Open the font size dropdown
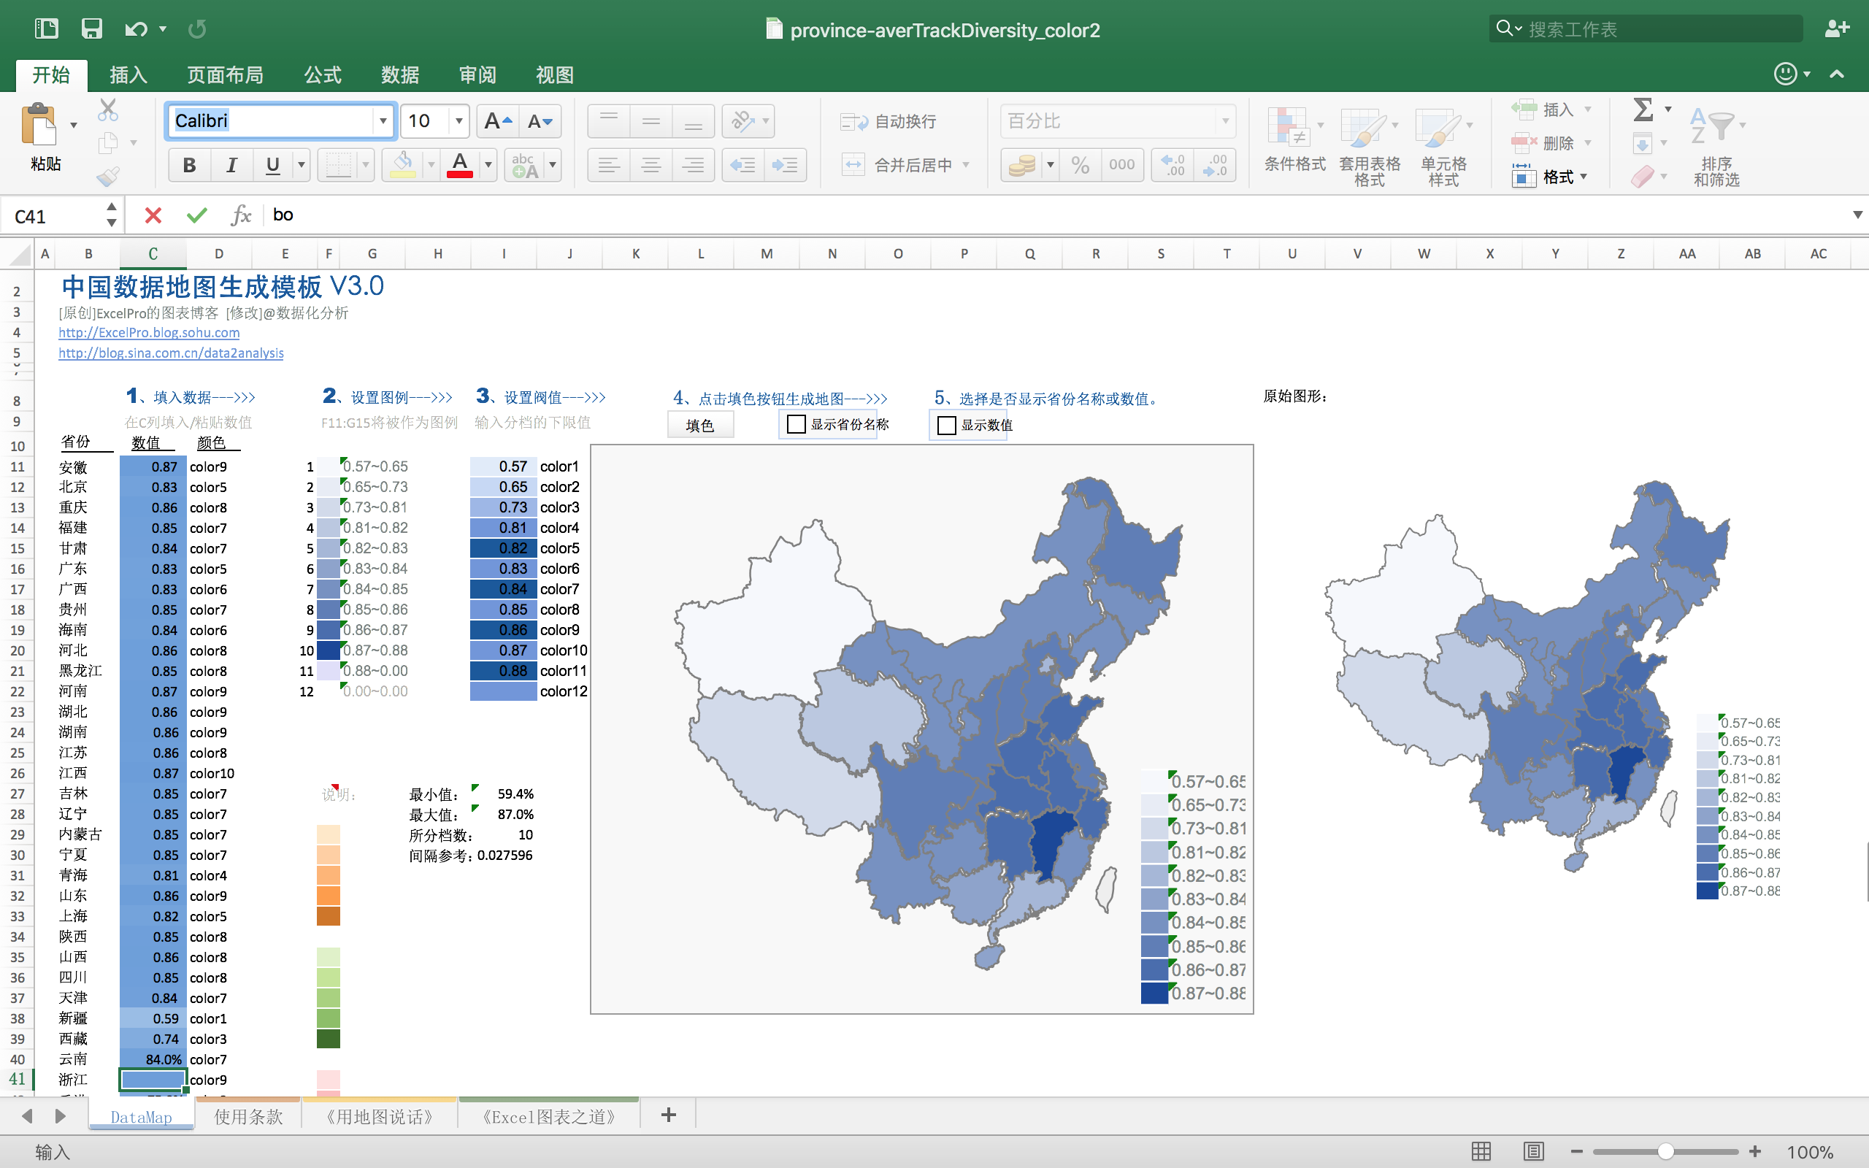 coord(458,121)
